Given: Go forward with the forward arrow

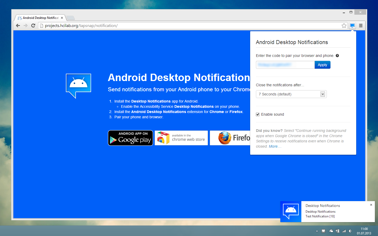Looking at the screenshot, I should click(x=25, y=25).
